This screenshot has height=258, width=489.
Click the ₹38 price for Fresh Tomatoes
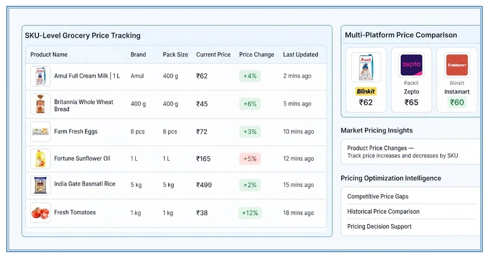(x=202, y=213)
